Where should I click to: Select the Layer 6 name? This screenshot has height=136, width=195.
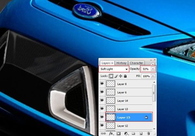[122, 92]
